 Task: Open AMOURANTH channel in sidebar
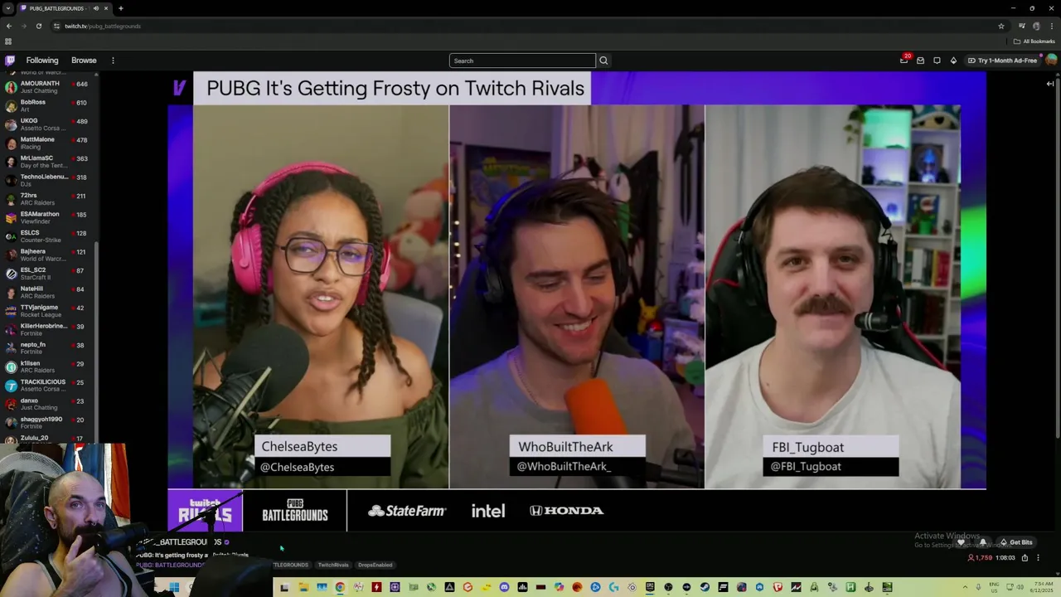[48, 87]
